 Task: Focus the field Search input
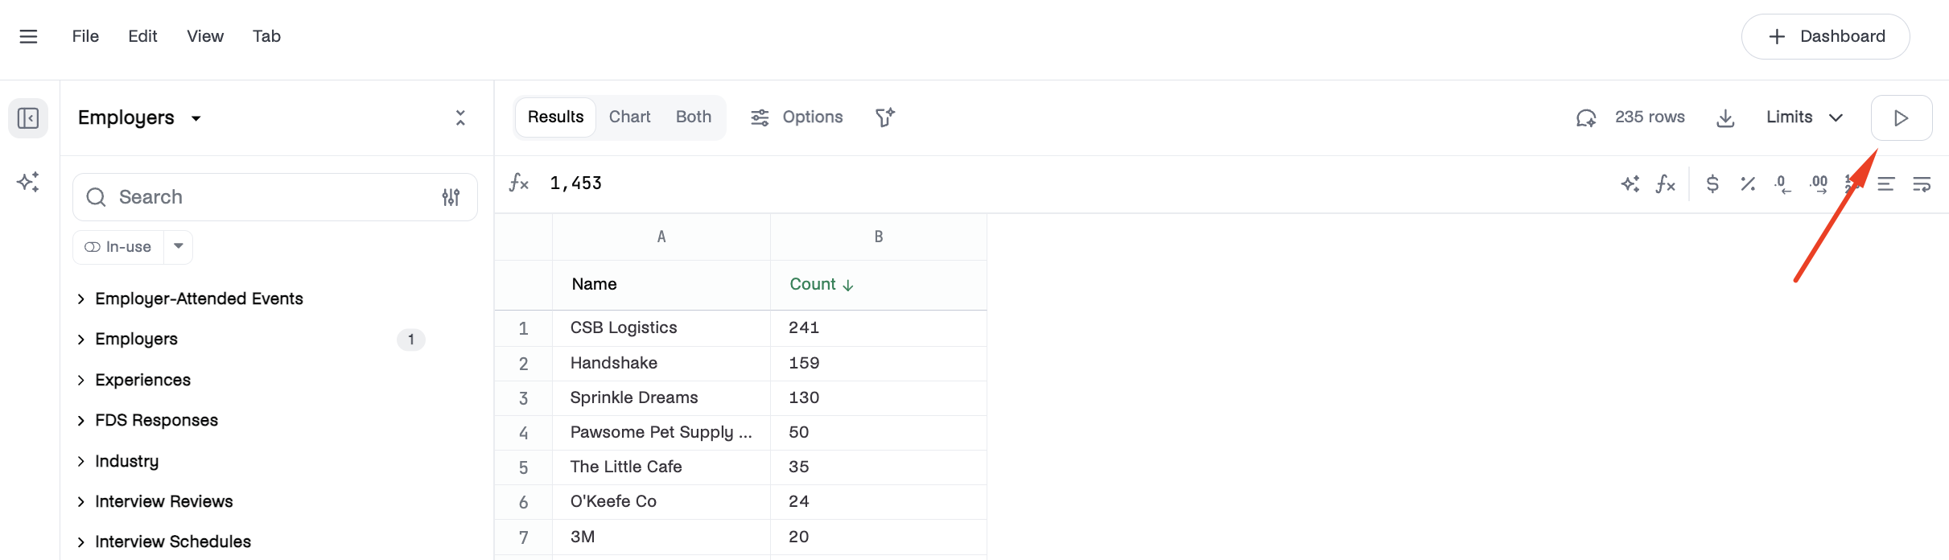275,197
